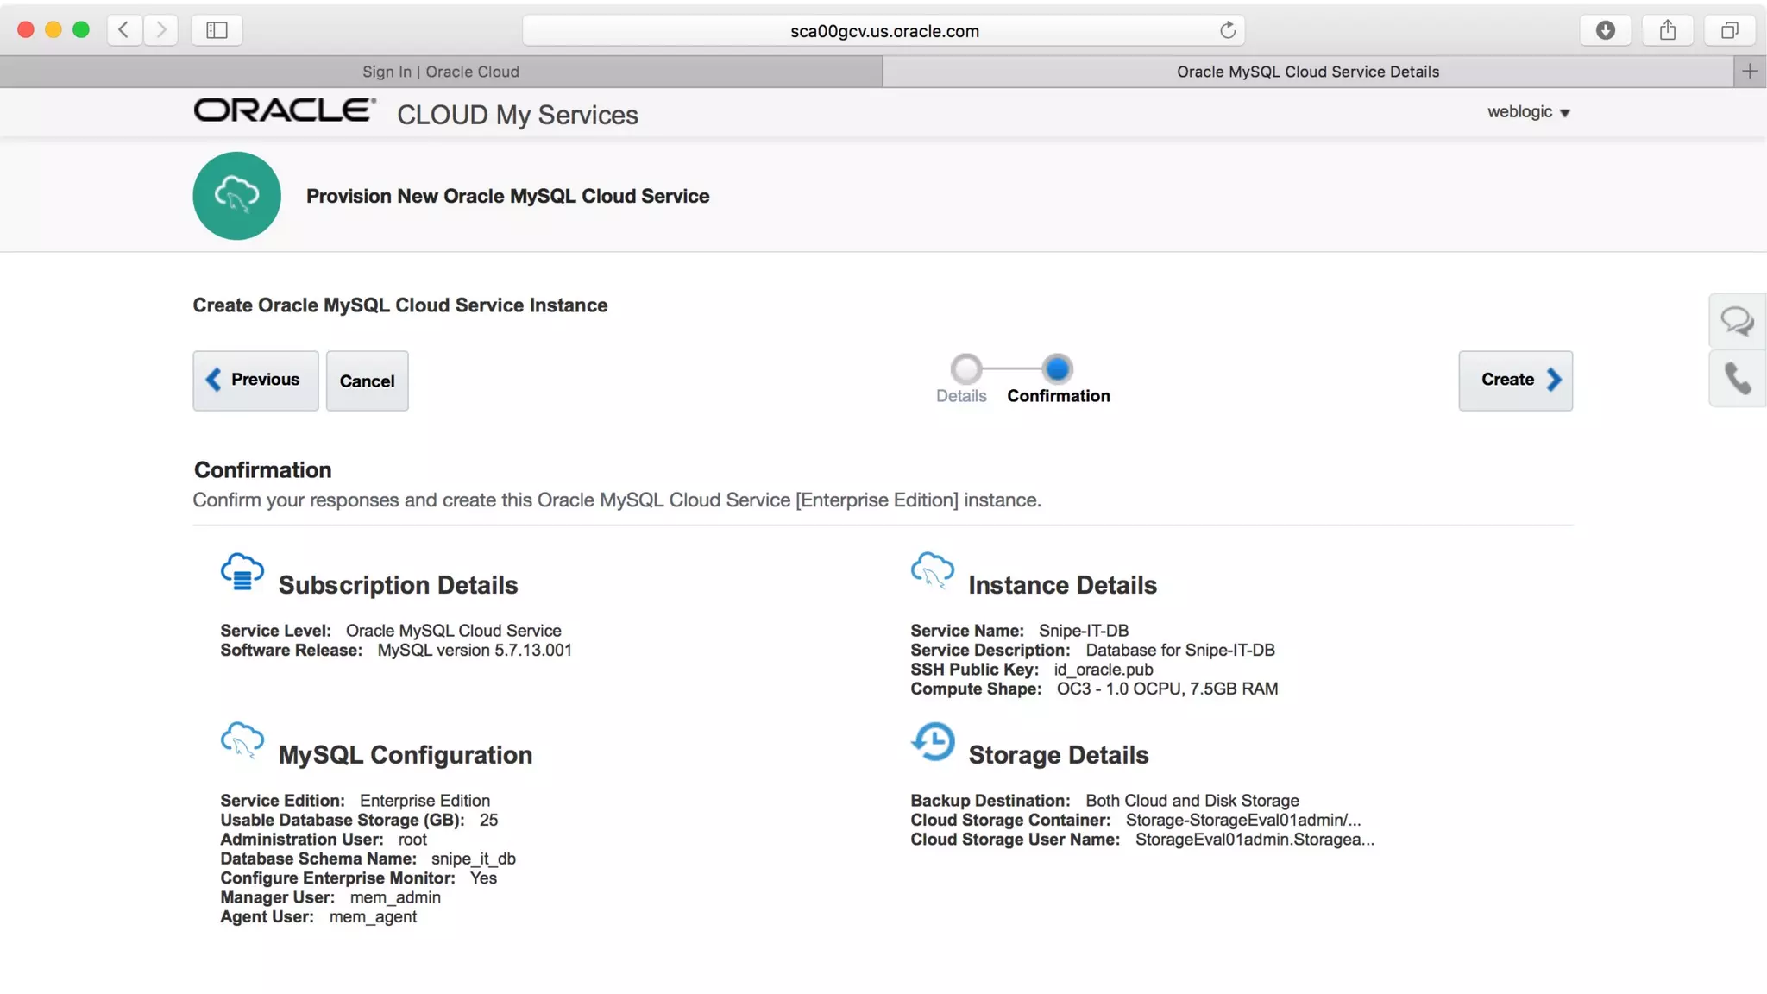Viewport: 1767px width, 994px height.
Task: Open Safari downloads icon
Action: 1605,30
